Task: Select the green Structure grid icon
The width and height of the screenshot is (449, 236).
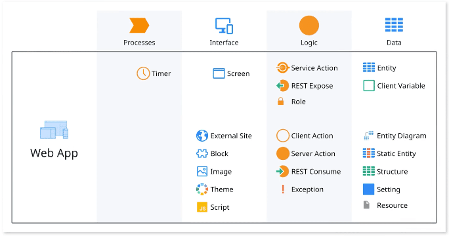Action: [x=368, y=171]
